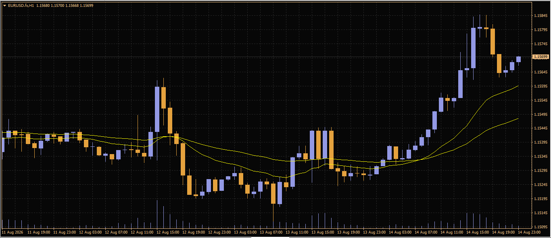The image size is (551, 238).
Task: Click the 13 Aug 07:00 time label
Action: click(271, 233)
